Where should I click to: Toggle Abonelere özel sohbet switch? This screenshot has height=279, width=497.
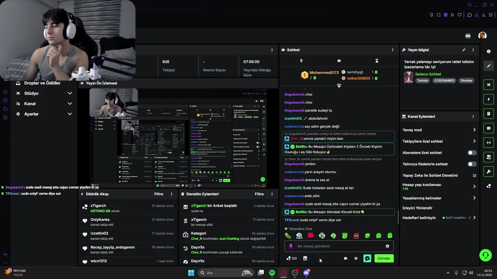coord(472,153)
